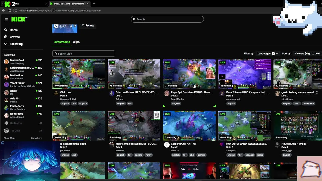Click Motivation's avatar in Following list
The image size is (322, 181).
[x=6, y=77]
